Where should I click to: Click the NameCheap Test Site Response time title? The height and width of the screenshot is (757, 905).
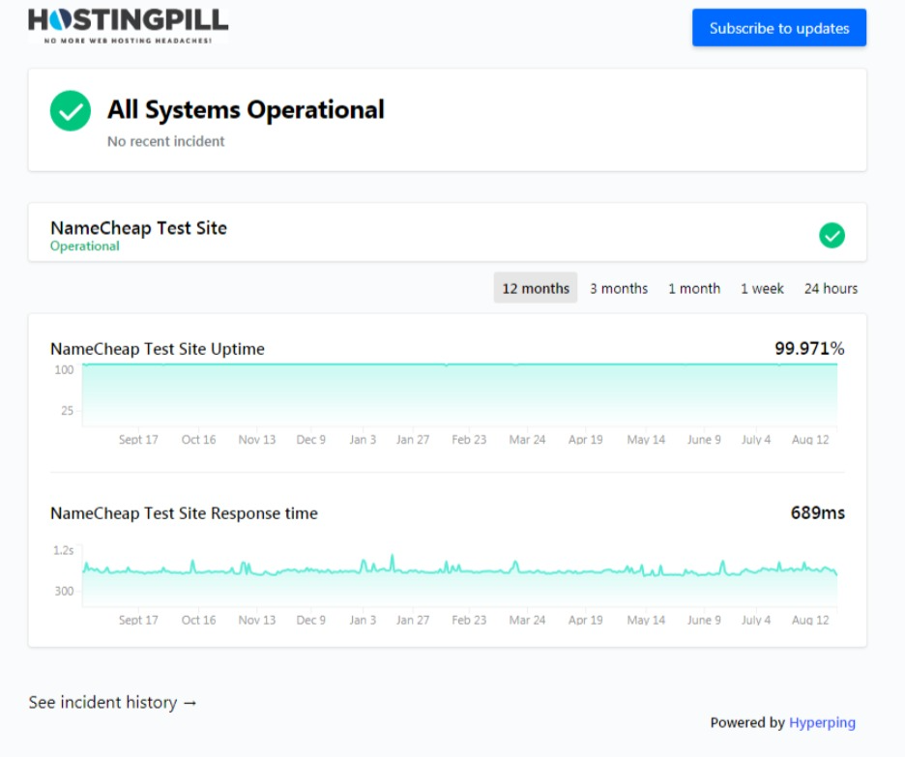click(x=184, y=513)
